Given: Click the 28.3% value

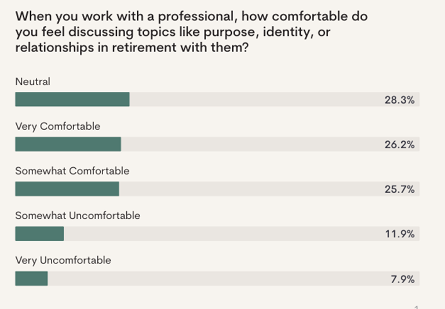Looking at the screenshot, I should [400, 100].
